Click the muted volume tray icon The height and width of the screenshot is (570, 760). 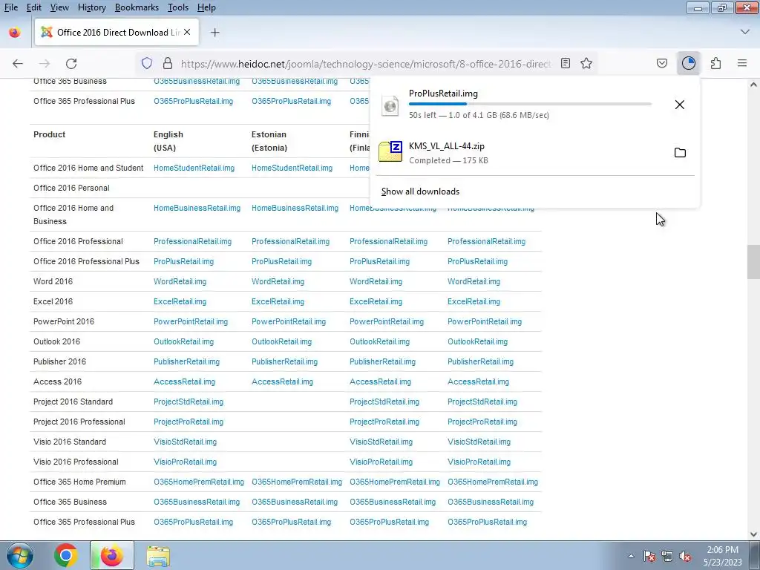tap(685, 556)
